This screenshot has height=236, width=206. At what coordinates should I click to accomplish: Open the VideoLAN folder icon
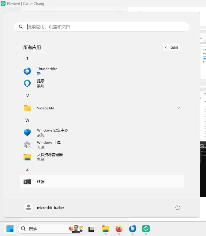27,108
